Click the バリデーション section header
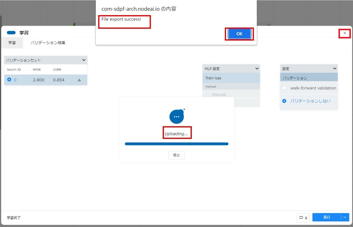 coord(309,78)
